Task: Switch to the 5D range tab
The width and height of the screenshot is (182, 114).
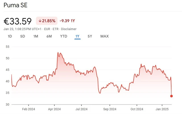Action: click(23, 36)
